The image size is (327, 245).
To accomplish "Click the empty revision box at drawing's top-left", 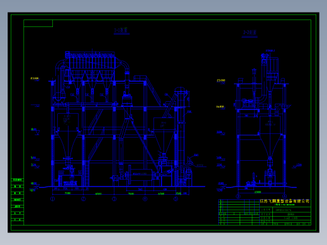I will tap(38, 23).
